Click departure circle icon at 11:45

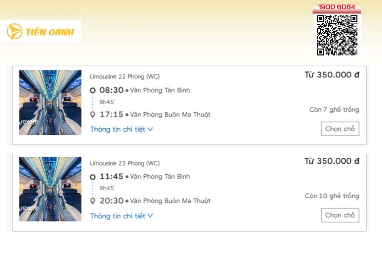point(93,177)
